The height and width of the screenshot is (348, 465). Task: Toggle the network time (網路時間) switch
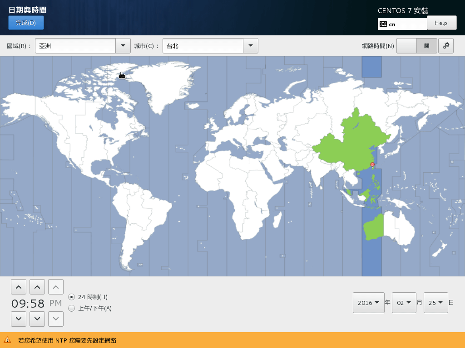(x=416, y=46)
